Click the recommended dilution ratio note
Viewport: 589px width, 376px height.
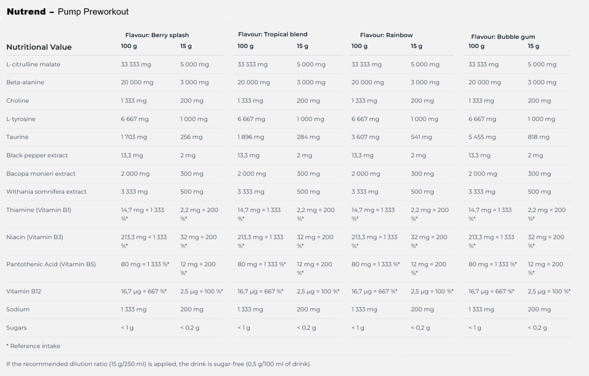(158, 364)
